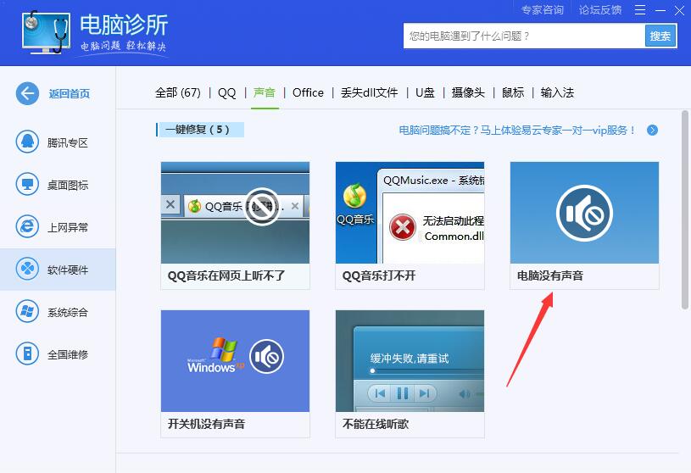This screenshot has height=473, width=691.
Task: Click the QQ音乐在网页上听不了 caption text
Action: click(226, 276)
